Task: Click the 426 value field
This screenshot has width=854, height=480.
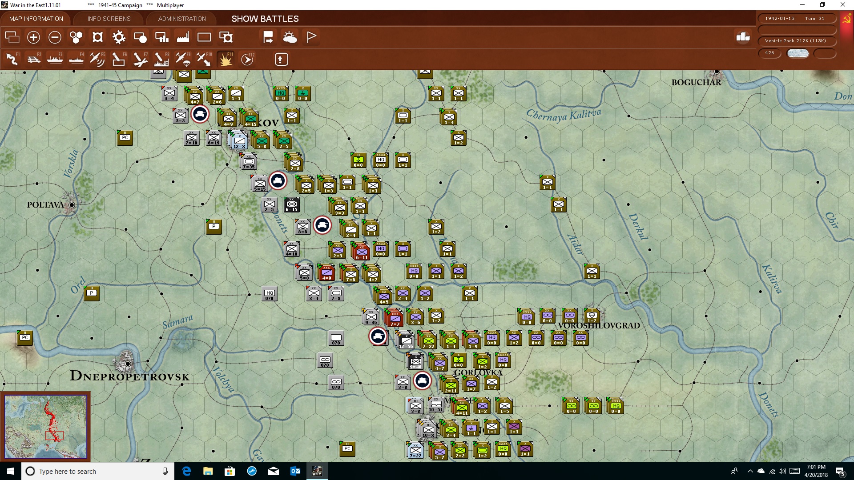Action: coord(769,53)
